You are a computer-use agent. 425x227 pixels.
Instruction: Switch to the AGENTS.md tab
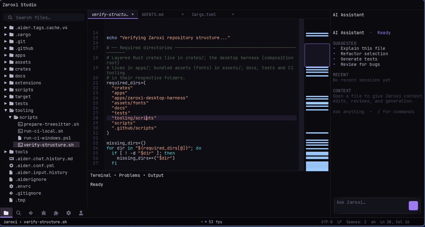pos(153,15)
